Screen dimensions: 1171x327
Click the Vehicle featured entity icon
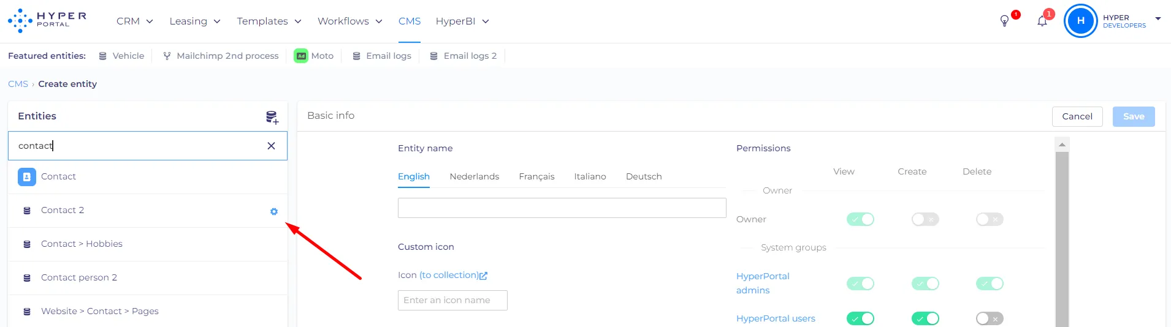click(x=102, y=56)
